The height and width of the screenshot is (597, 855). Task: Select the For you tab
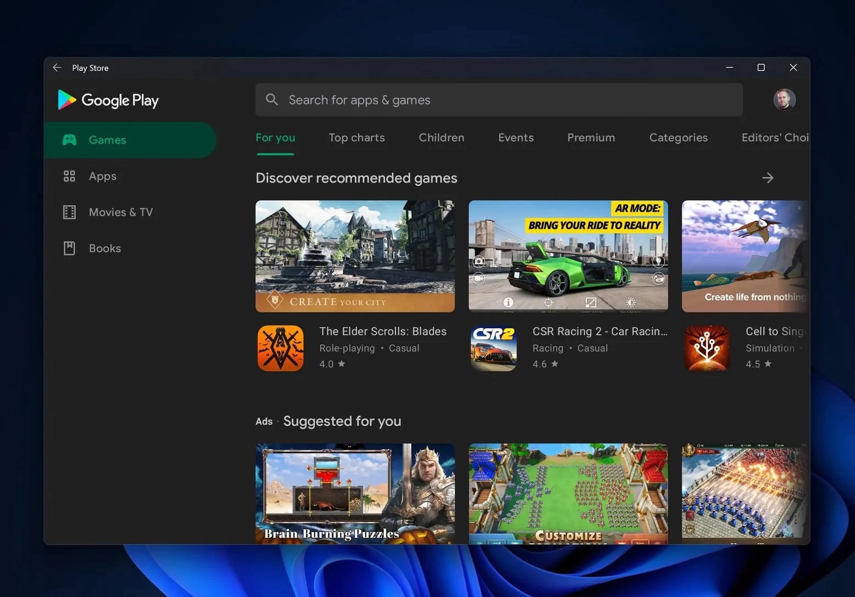(x=275, y=137)
